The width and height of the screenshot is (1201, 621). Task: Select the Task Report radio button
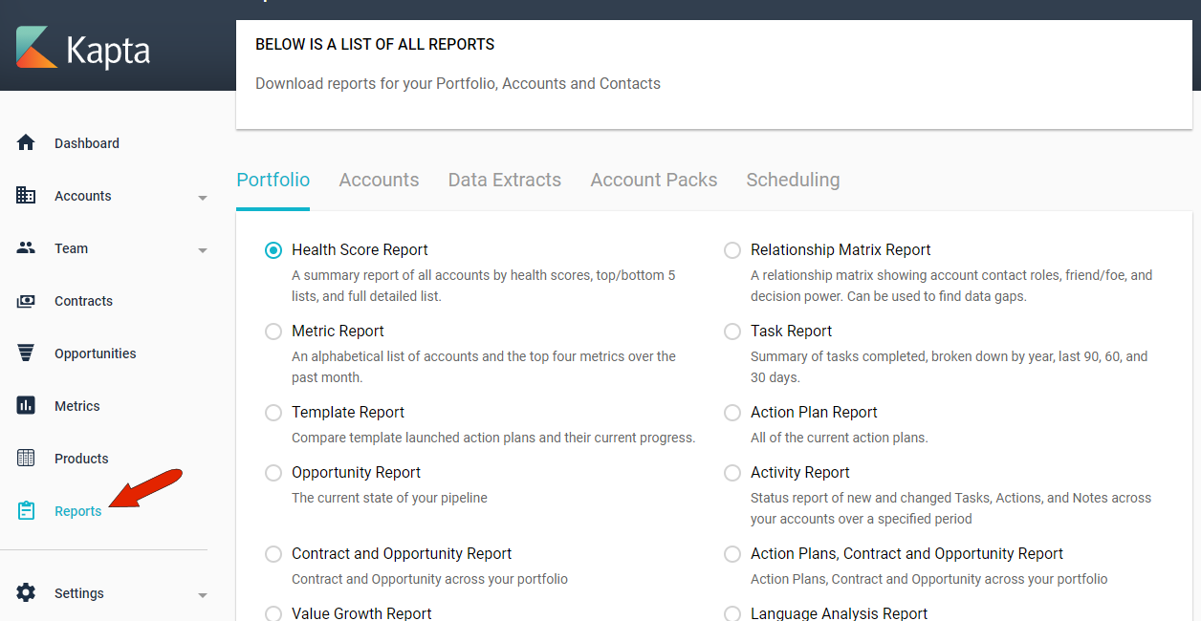(732, 332)
